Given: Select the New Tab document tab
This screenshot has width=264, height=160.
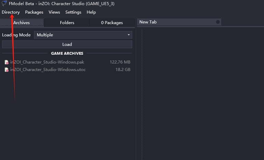Looking at the screenshot, I should [x=179, y=22].
